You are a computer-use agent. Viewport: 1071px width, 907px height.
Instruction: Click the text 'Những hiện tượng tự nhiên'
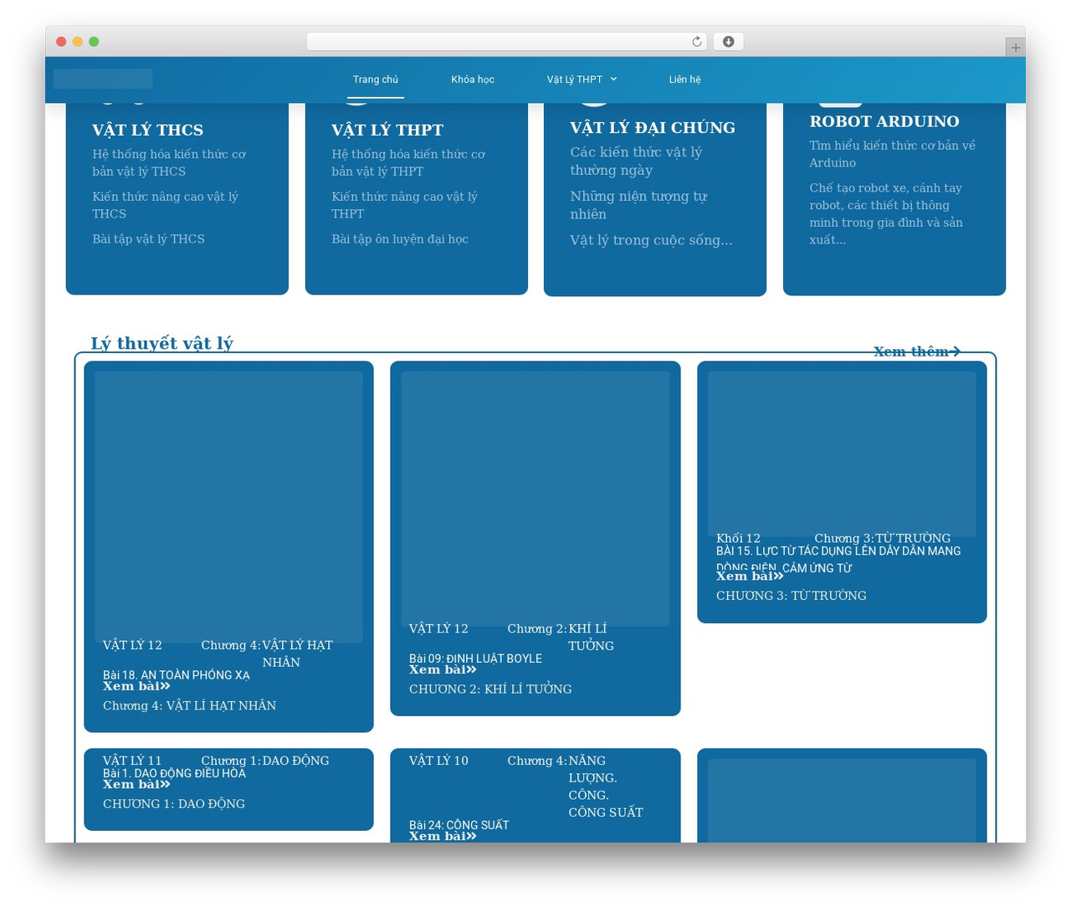pyautogui.click(x=638, y=205)
